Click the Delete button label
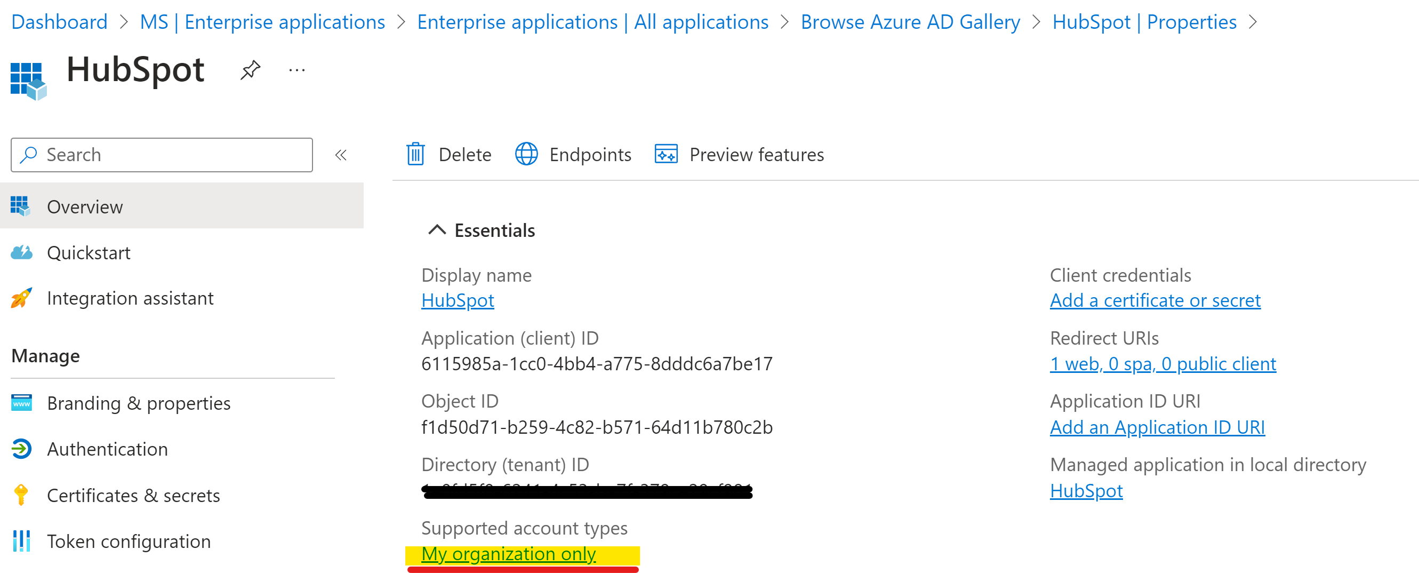 click(x=465, y=155)
